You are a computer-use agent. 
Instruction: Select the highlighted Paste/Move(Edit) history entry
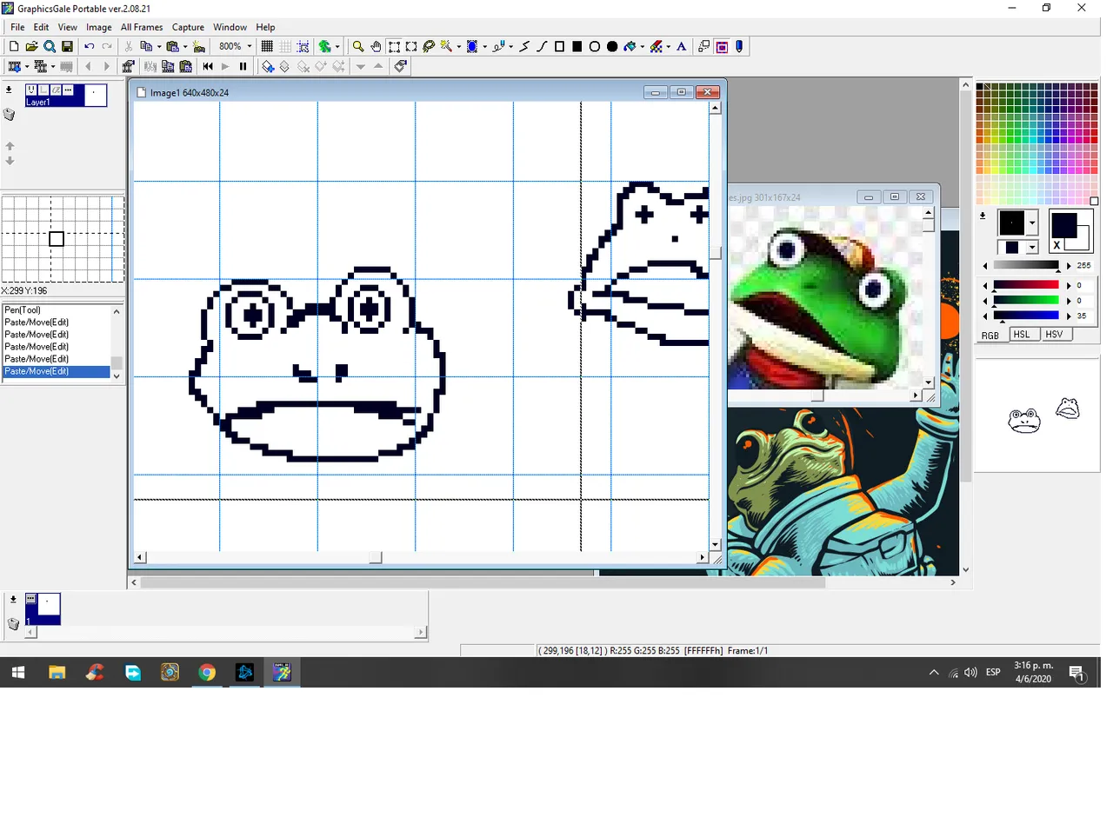pos(57,371)
